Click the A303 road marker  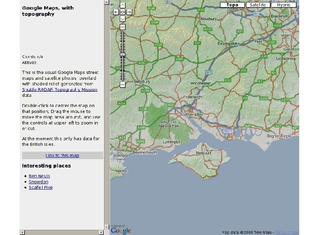(x=179, y=59)
